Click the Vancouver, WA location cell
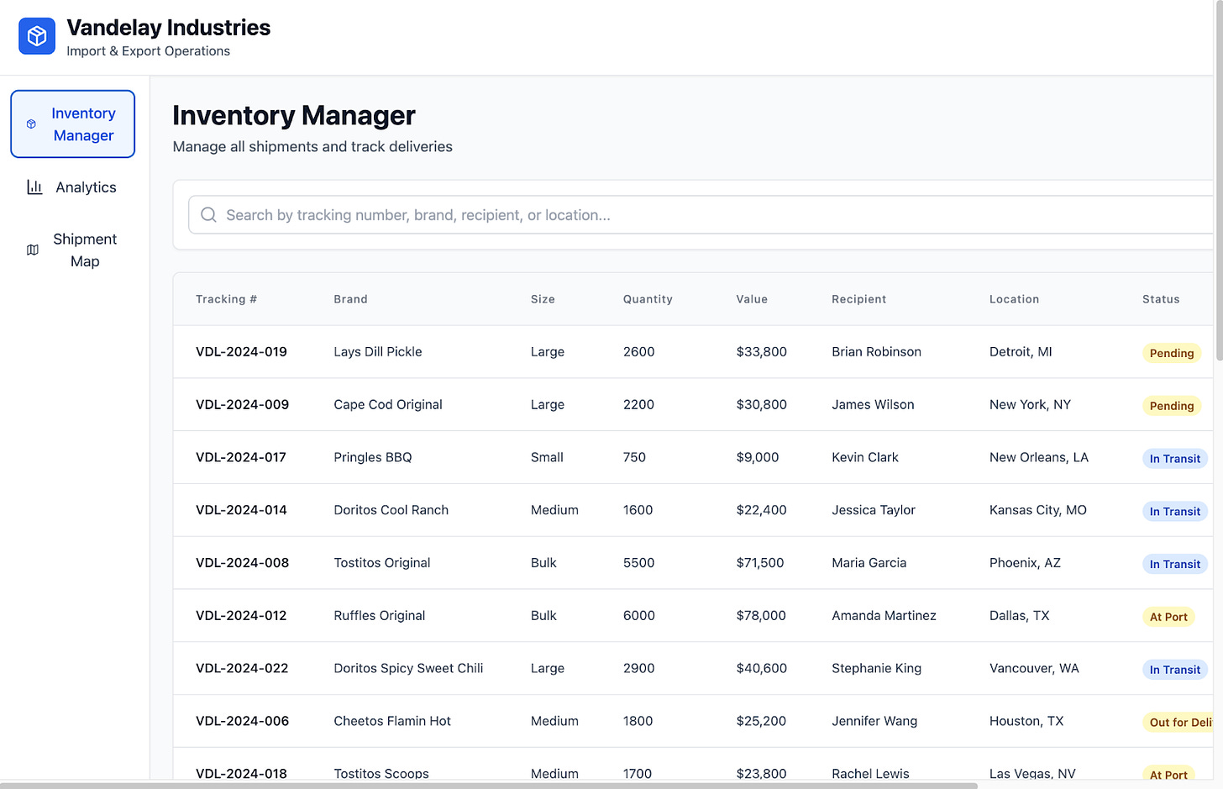 click(x=1034, y=669)
